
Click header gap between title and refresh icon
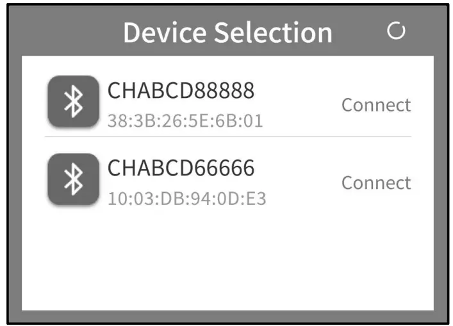point(361,32)
